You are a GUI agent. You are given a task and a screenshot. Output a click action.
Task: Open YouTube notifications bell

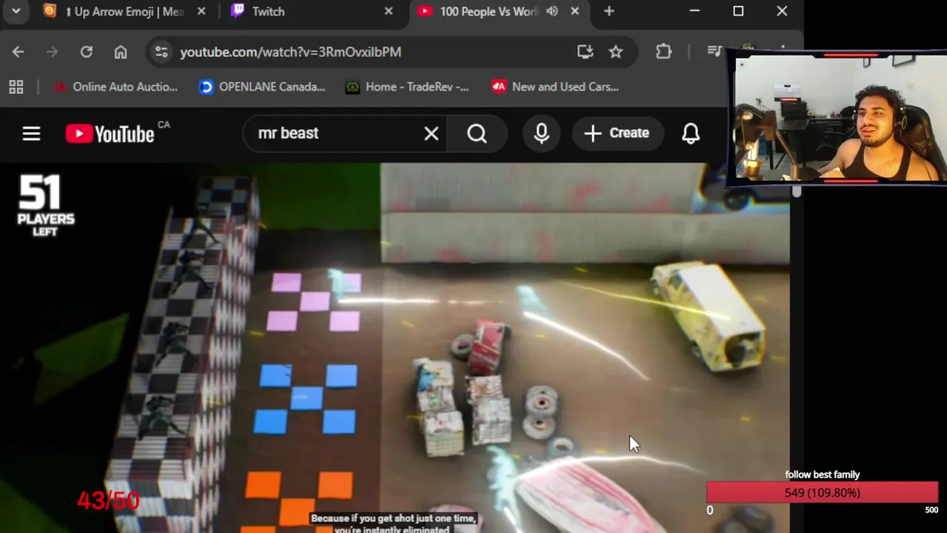pos(690,133)
